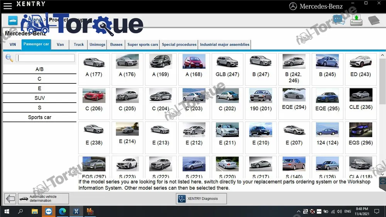This screenshot has height=217, width=386.
Task: Select model ED (243)
Action: click(361, 69)
